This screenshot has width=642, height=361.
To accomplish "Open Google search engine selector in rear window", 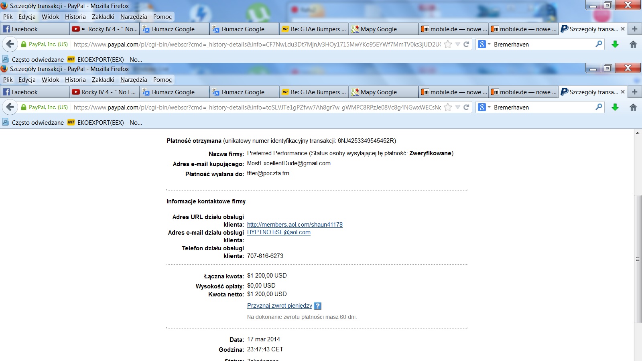I will tap(485, 44).
